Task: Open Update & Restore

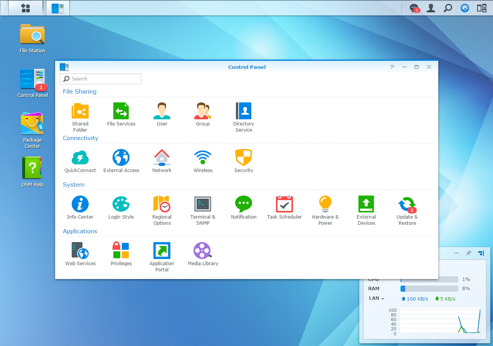Action: point(407,204)
